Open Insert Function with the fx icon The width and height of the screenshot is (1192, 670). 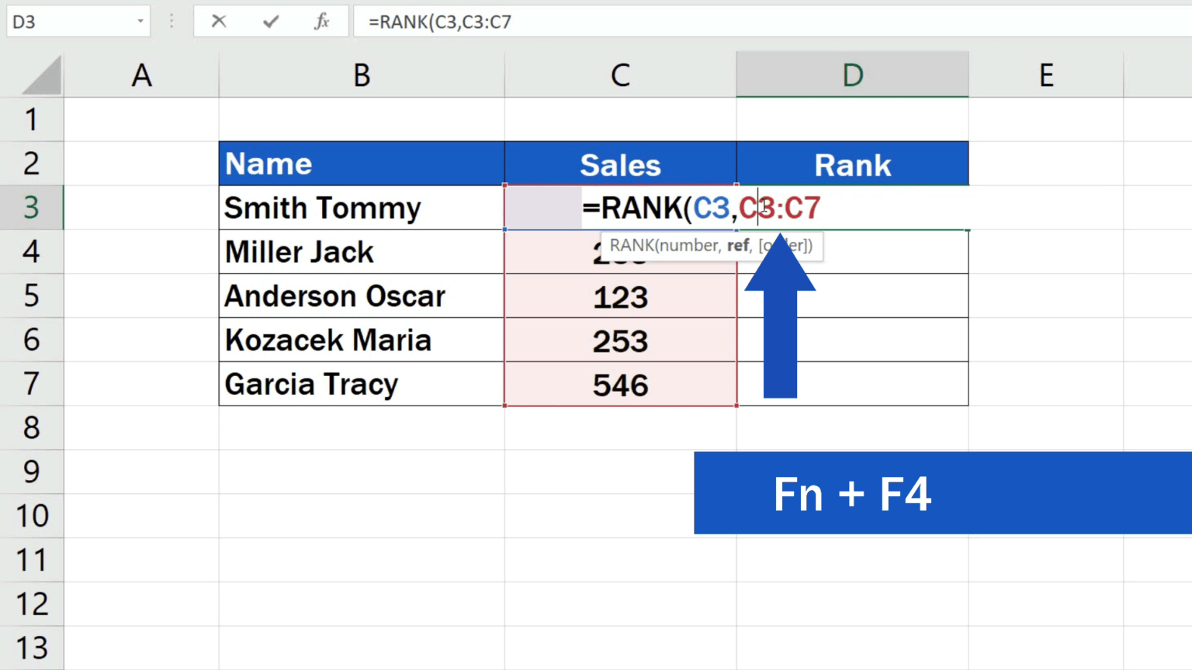click(x=321, y=21)
